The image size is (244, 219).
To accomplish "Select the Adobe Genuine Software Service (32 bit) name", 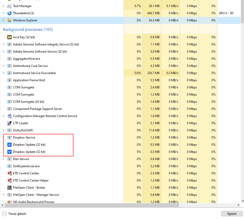I will [x=40, y=52].
